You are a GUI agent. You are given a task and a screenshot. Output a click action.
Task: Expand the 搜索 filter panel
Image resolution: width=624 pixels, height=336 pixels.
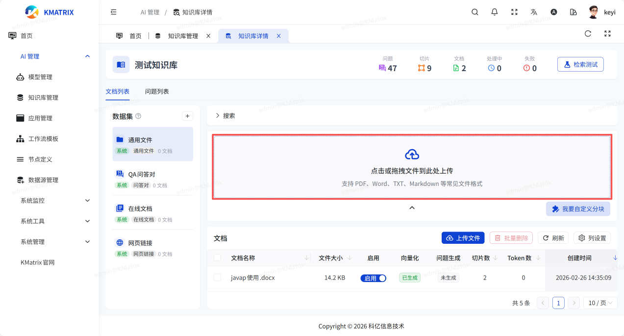[x=225, y=116]
